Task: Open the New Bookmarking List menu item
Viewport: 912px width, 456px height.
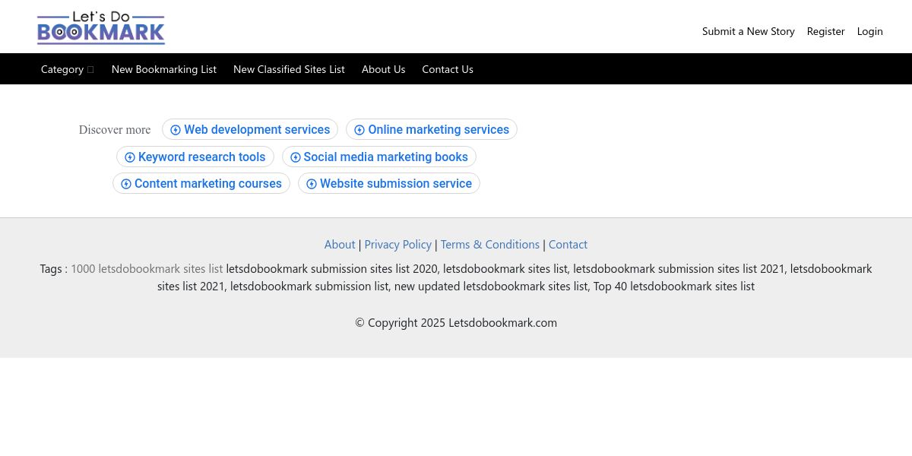Action: click(164, 69)
